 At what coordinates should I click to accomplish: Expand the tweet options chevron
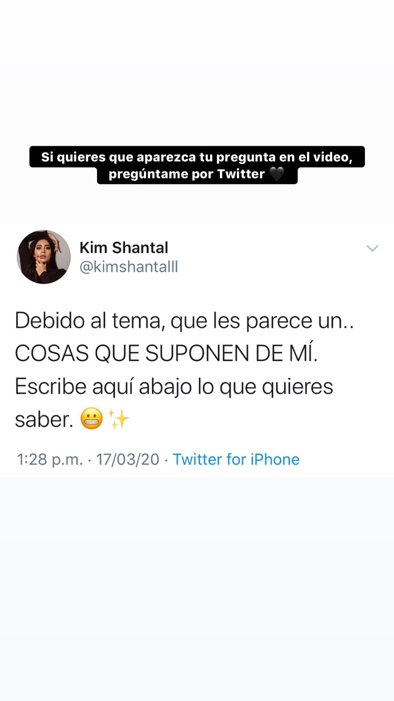372,248
